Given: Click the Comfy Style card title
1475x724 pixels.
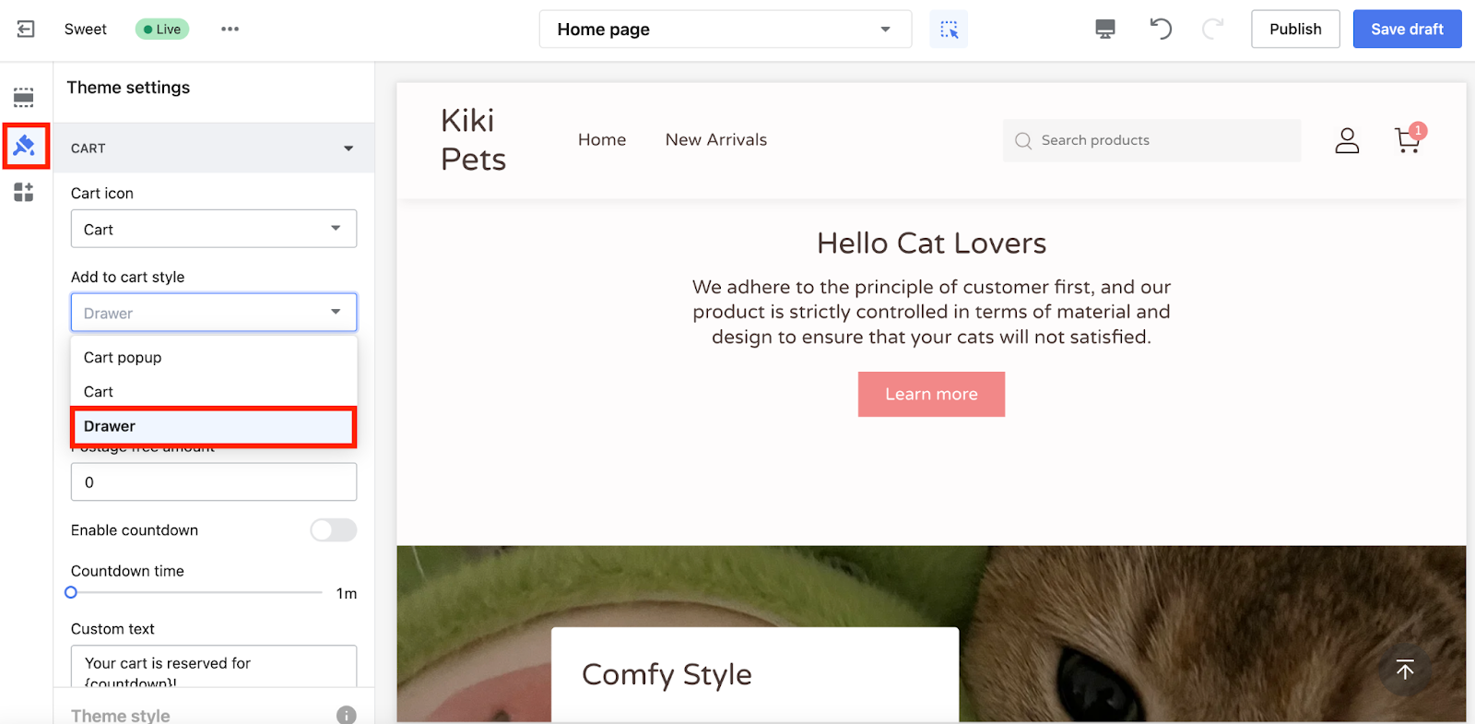Looking at the screenshot, I should (667, 675).
